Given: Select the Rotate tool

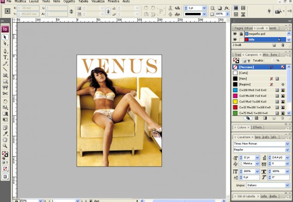Looking at the screenshot, I should click(5, 102).
